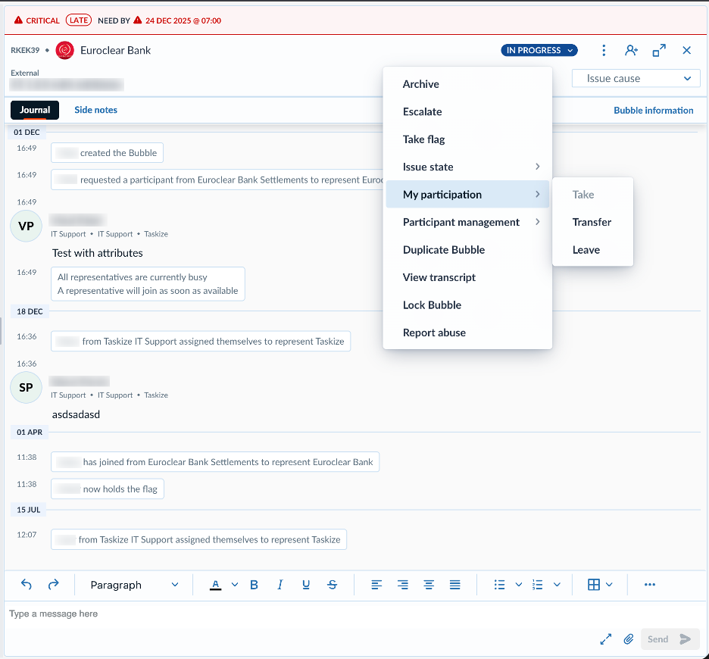Open the Participant management submenu

click(467, 222)
